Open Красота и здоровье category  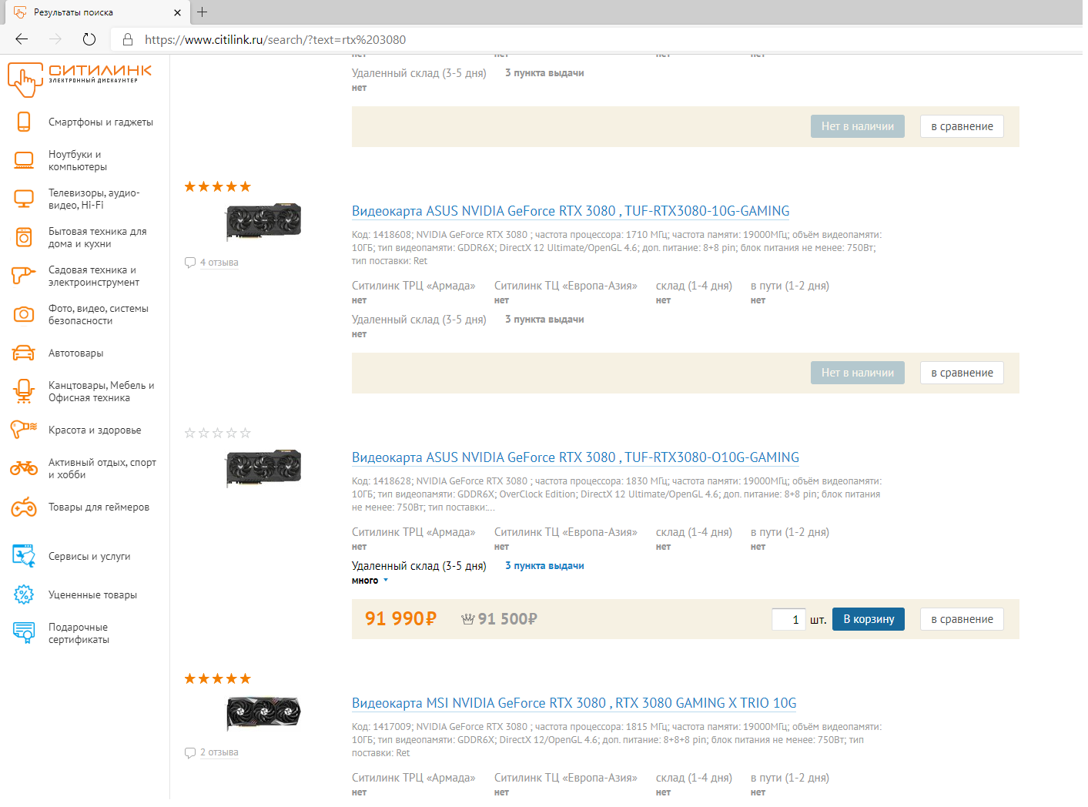[95, 430]
